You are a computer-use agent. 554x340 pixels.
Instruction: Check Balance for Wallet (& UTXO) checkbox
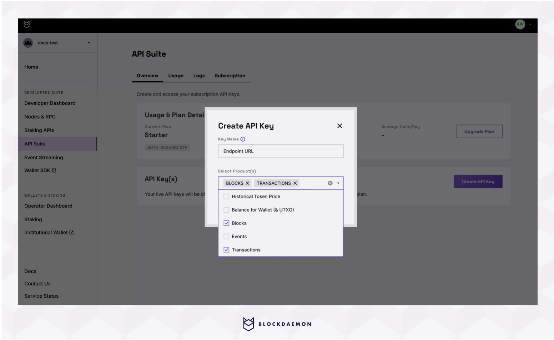tap(226, 210)
